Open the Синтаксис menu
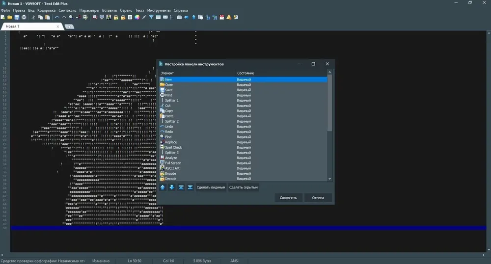Viewport: 491px width, 264px height. pos(67,10)
